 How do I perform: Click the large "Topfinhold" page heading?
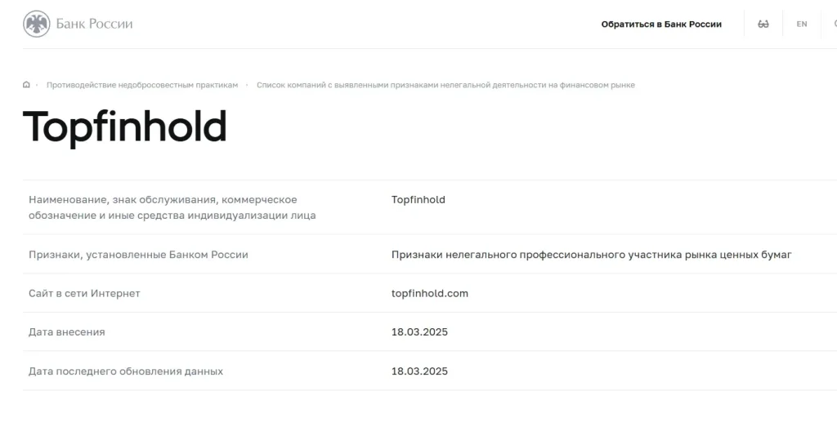click(124, 127)
